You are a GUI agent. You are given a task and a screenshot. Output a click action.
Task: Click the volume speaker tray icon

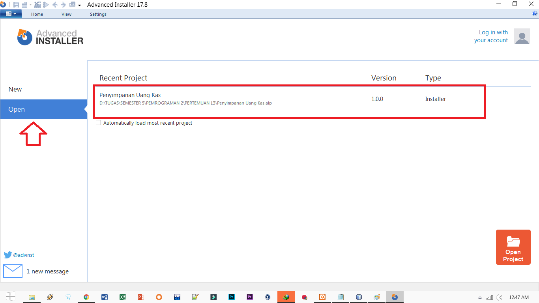tap(499, 297)
